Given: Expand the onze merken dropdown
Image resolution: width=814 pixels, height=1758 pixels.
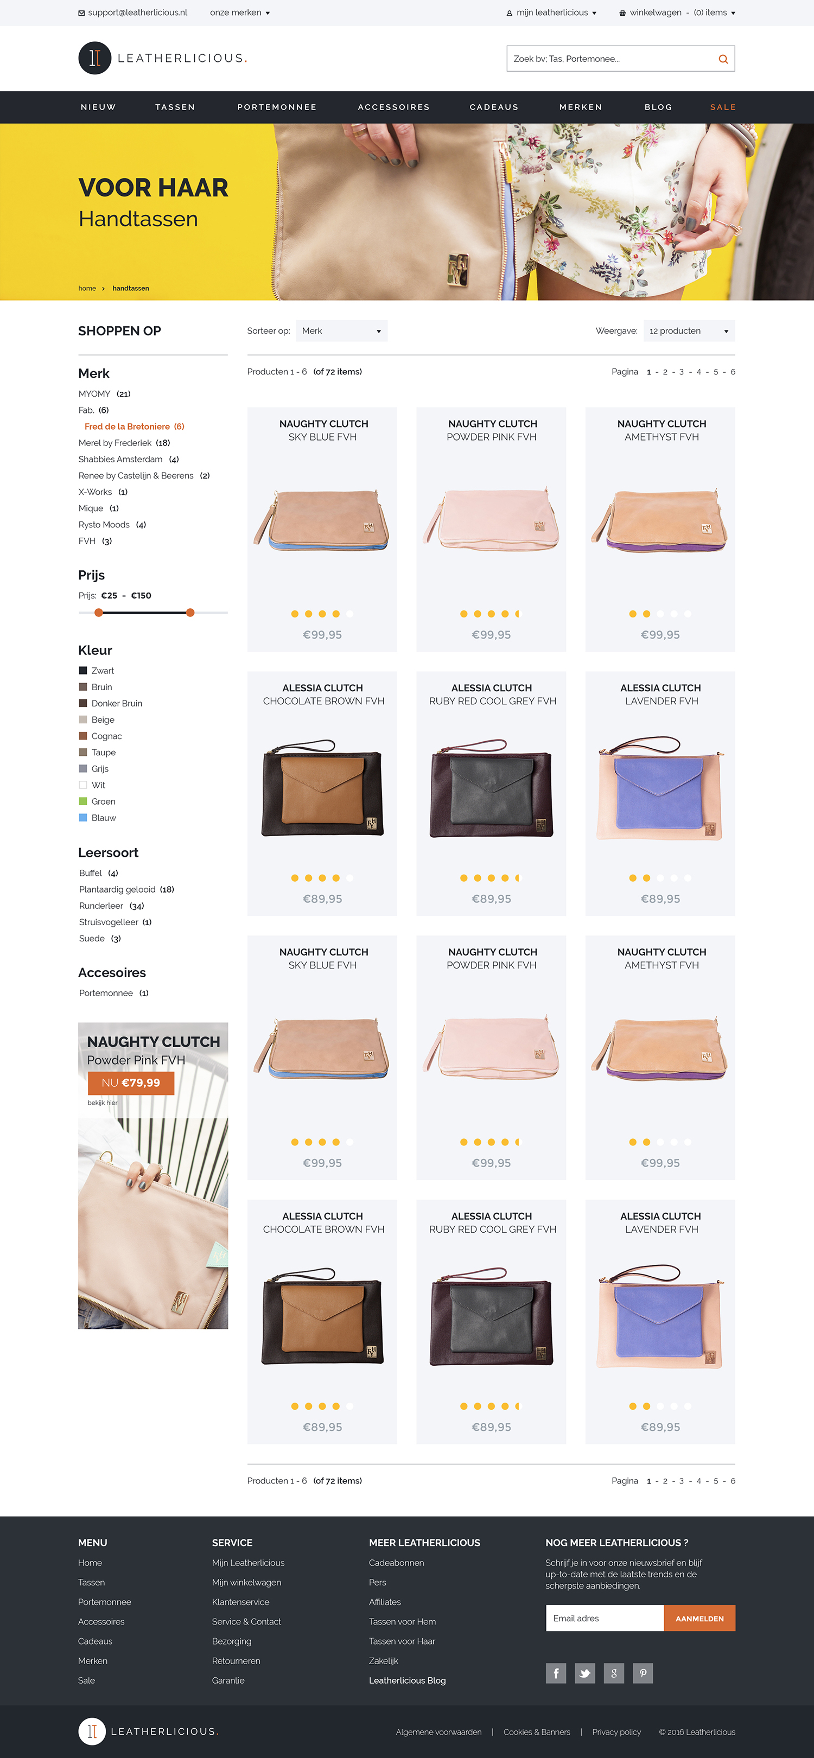Looking at the screenshot, I should click(x=239, y=13).
